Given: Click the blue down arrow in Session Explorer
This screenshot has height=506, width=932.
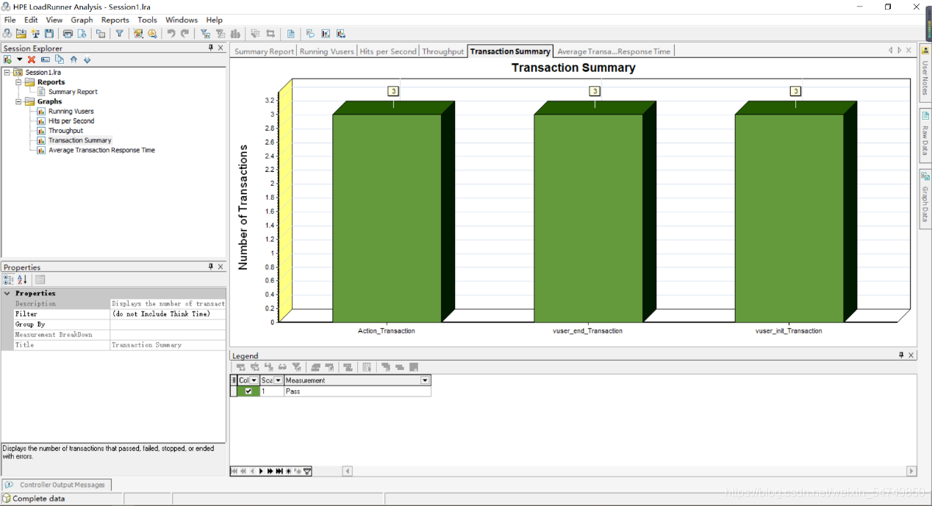Looking at the screenshot, I should click(87, 59).
